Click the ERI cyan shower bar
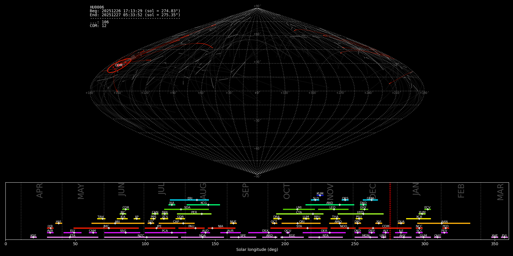The width and height of the screenshot is (513, 256). pos(189,200)
